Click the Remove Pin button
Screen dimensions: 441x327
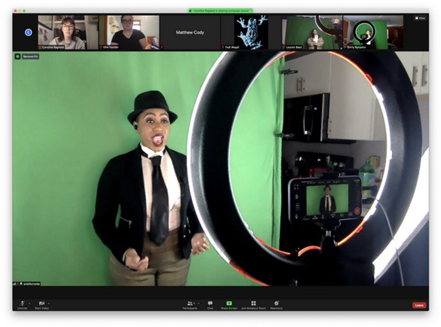pyautogui.click(x=31, y=57)
